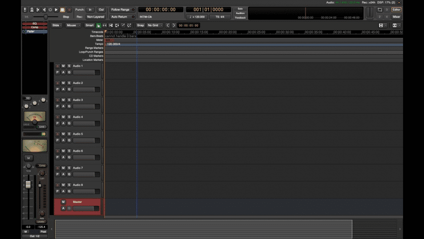Image resolution: width=424 pixels, height=239 pixels.
Task: Open playlist button P on Audio 2
Action: click(58, 89)
